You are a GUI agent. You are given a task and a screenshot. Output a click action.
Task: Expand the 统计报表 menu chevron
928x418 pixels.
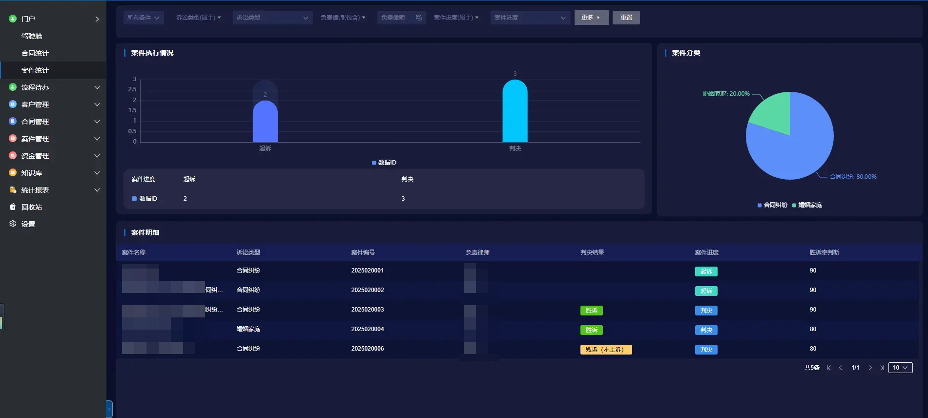[97, 190]
